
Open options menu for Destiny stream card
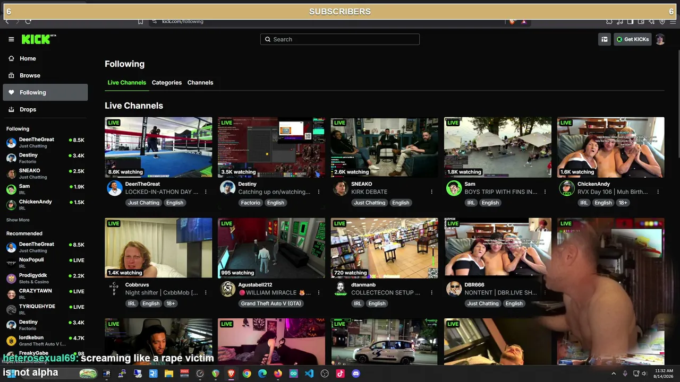coord(319,192)
